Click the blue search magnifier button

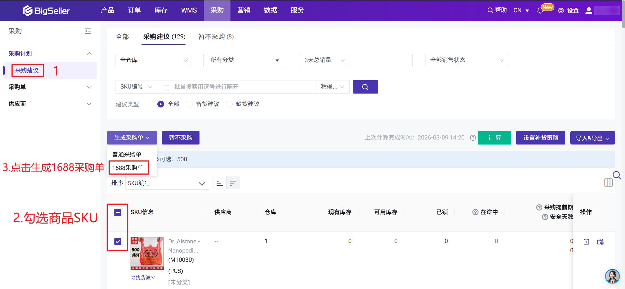click(x=365, y=87)
